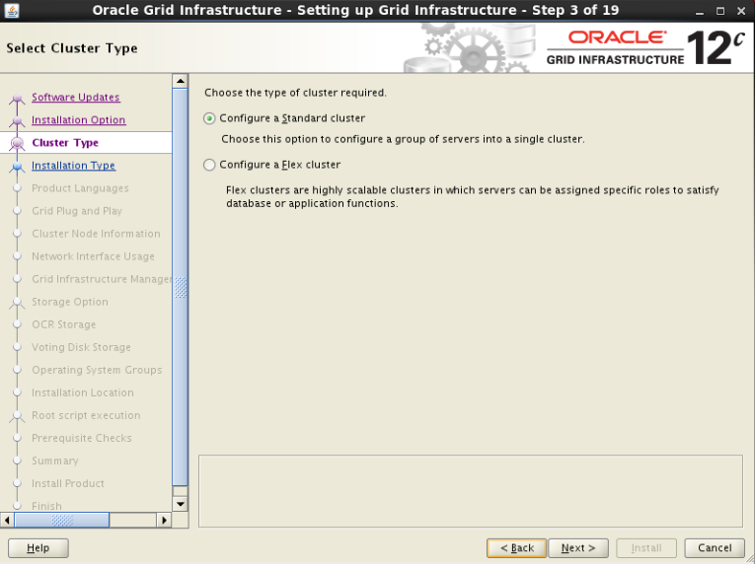Screen dimensions: 755x568
Task: Click the Installation Option step node icon
Action: coord(18,121)
